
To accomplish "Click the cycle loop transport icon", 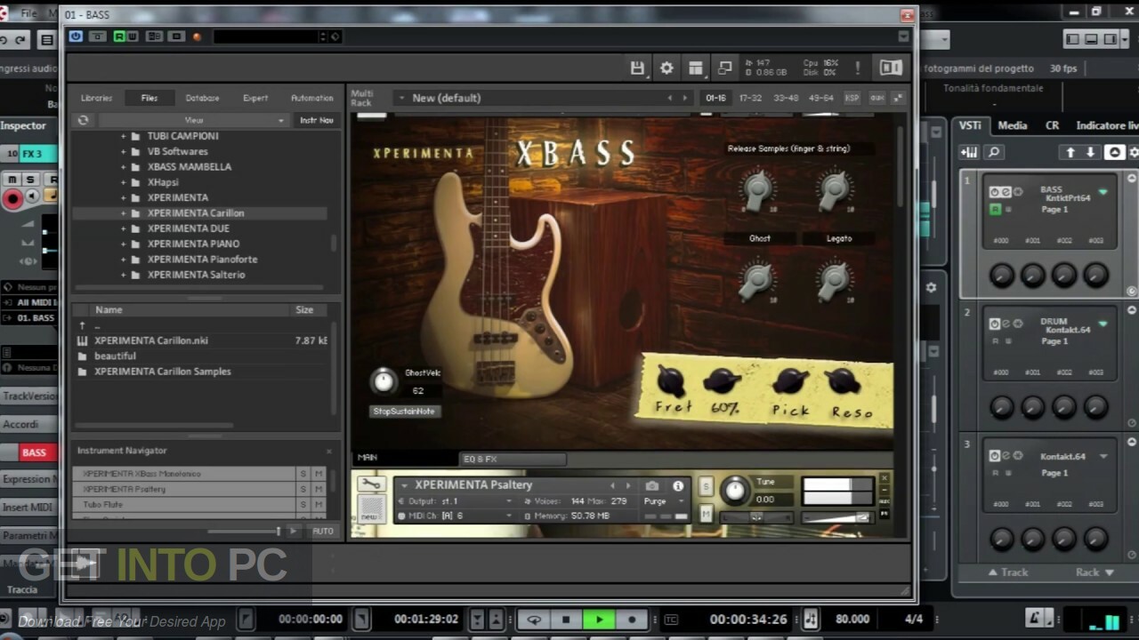I will tap(534, 620).
